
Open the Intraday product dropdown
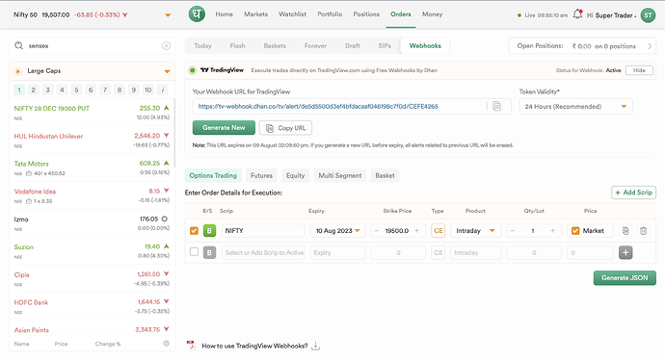[475, 231]
